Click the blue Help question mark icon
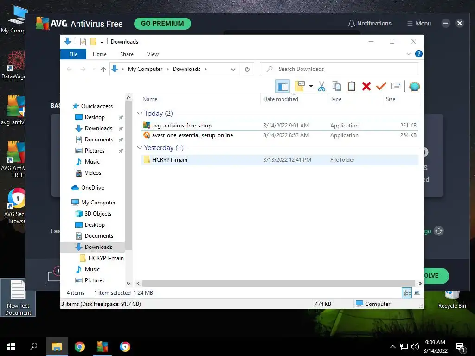The image size is (475, 356). tap(419, 54)
